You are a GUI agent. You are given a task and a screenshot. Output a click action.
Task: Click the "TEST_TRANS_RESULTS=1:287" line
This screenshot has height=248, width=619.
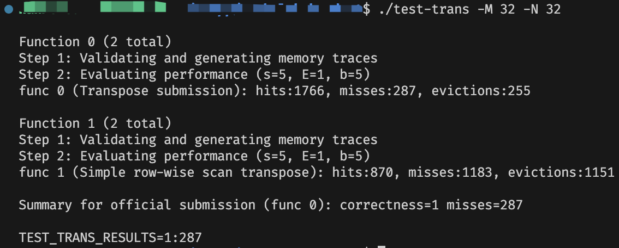click(x=110, y=238)
